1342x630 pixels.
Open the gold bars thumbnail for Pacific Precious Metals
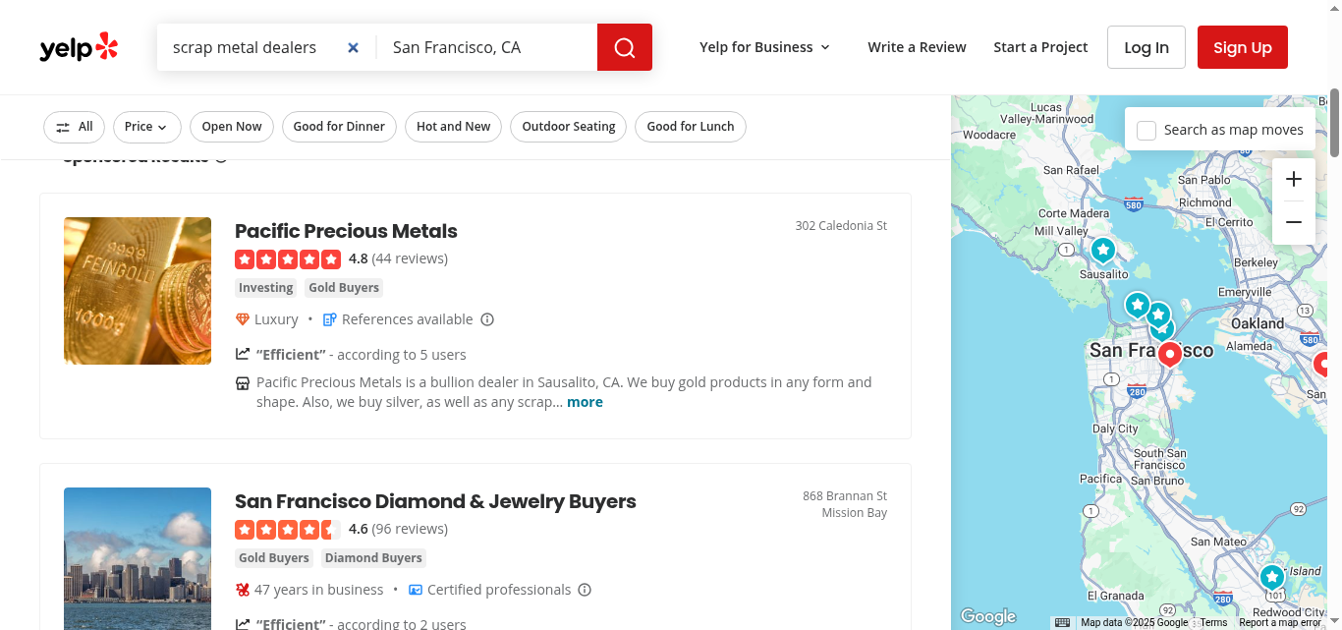point(138,291)
